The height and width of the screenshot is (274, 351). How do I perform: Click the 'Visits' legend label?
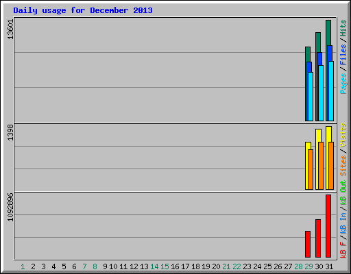point(343,135)
